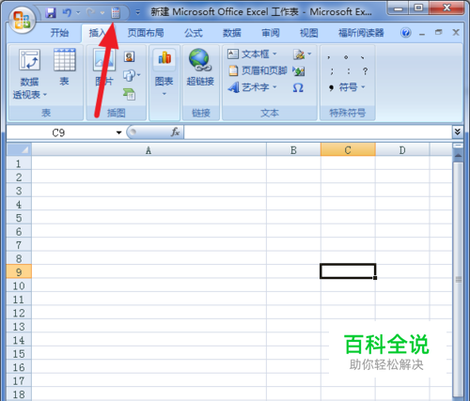Insert the 、 enumeration comma symbol
470x401 pixels.
pyautogui.click(x=363, y=57)
